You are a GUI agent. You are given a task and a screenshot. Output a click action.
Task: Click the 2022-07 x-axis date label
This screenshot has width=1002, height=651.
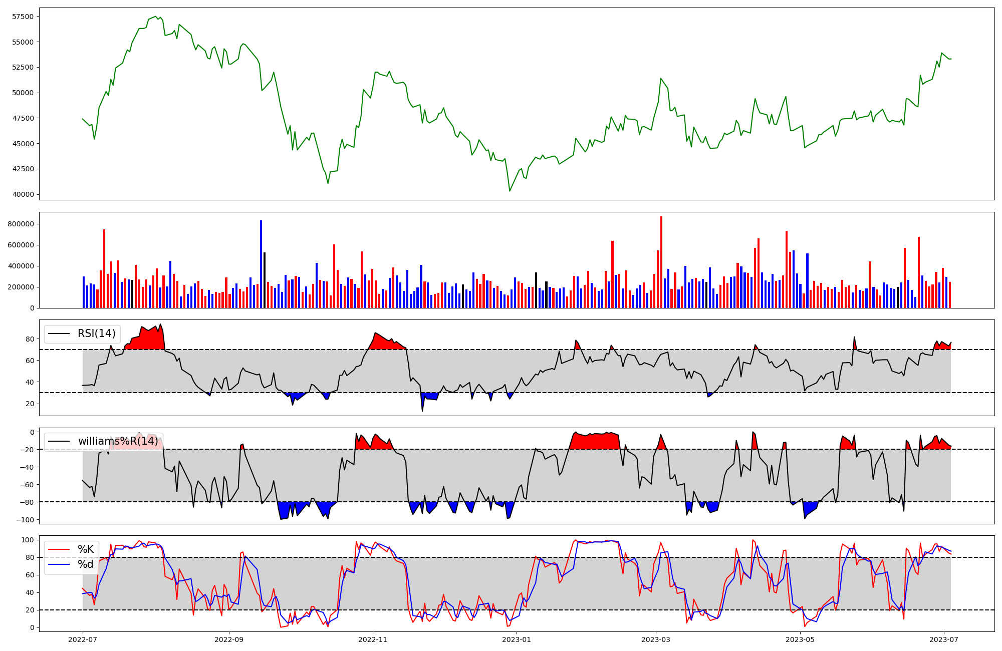click(x=83, y=639)
